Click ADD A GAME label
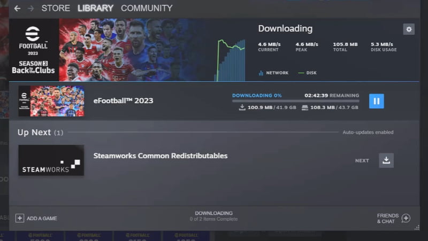 42,219
